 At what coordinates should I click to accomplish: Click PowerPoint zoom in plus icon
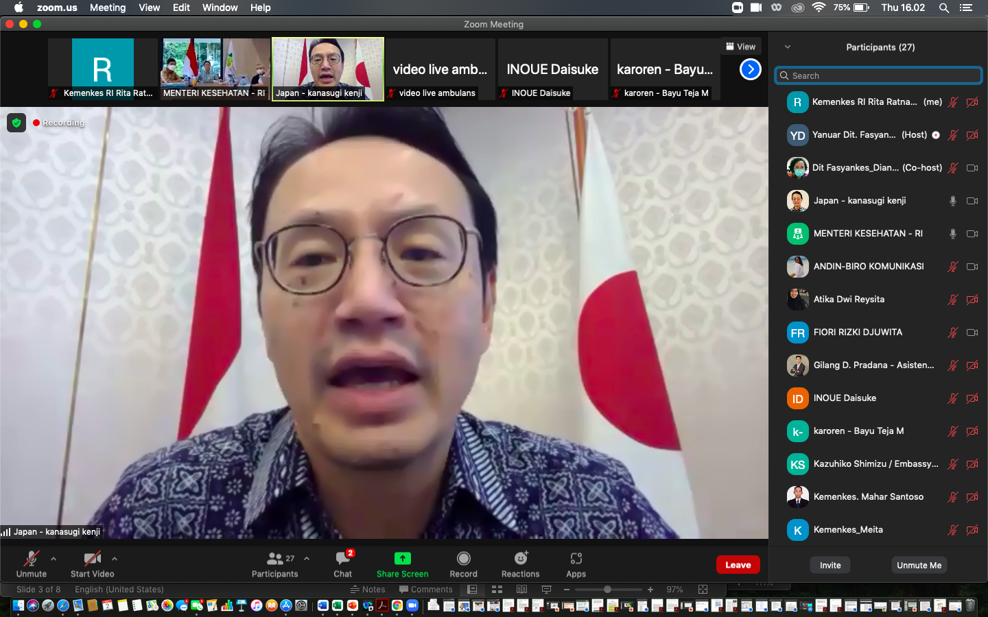click(650, 590)
